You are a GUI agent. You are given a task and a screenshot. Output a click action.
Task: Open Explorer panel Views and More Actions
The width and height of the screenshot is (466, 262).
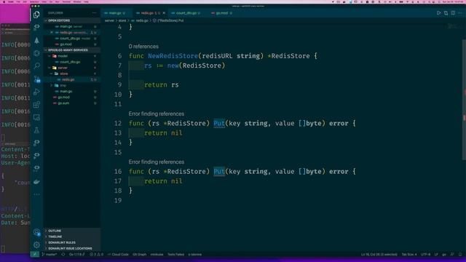(x=95, y=13)
